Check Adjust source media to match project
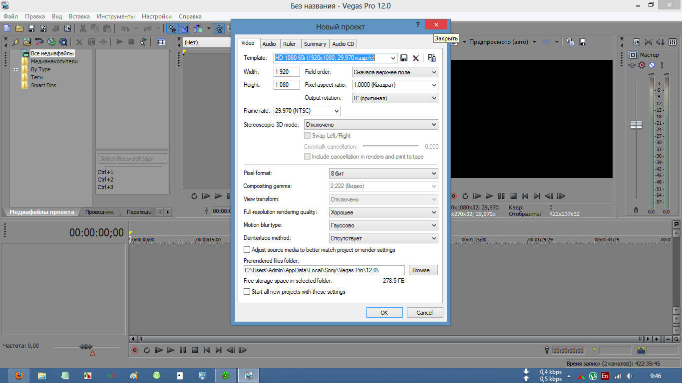 click(247, 250)
